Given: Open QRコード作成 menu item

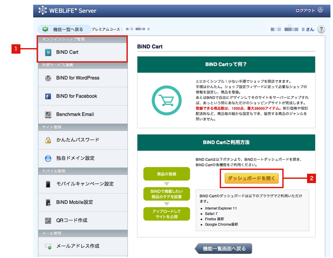Looking at the screenshot, I should 83,221.
